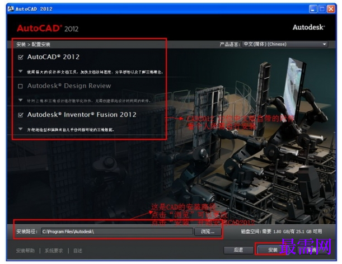Click the 后退 back button
342x264 pixels.
(x=238, y=250)
